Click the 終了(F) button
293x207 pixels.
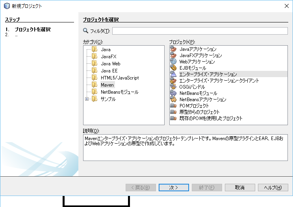[x=207, y=187]
